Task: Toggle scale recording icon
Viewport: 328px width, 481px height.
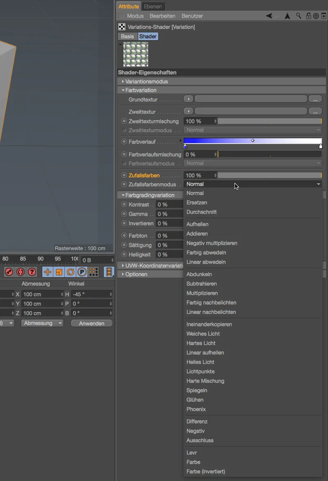Action: pos(59,272)
